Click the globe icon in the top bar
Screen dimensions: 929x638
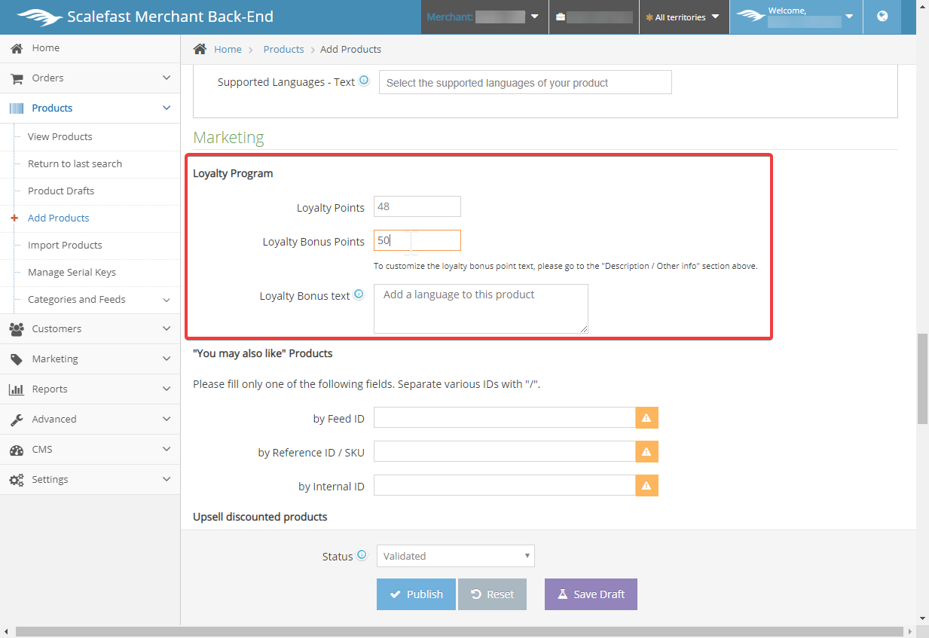pos(882,17)
